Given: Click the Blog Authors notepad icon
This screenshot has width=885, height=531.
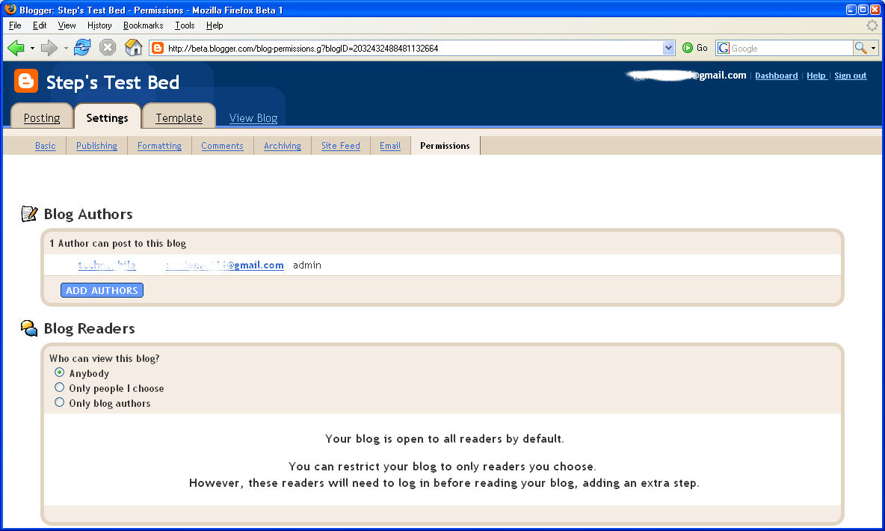Looking at the screenshot, I should [x=29, y=214].
